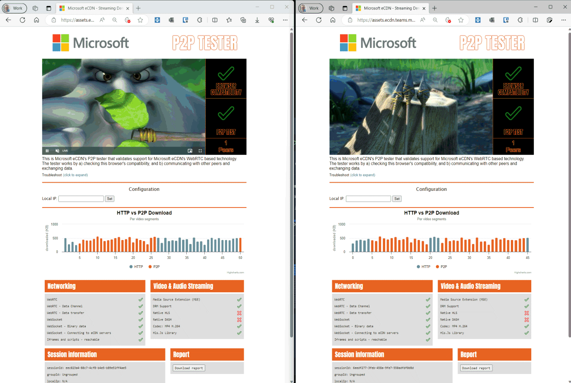Toggle picture-in-picture on the left window video
This screenshot has width=571, height=383.
pos(190,151)
